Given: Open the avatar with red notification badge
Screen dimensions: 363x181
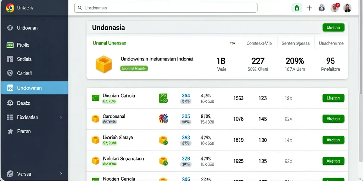Looking at the screenshot, I should [335, 8].
